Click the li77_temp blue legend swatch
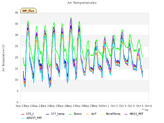Screen dimensions: 164x123 [48, 114]
